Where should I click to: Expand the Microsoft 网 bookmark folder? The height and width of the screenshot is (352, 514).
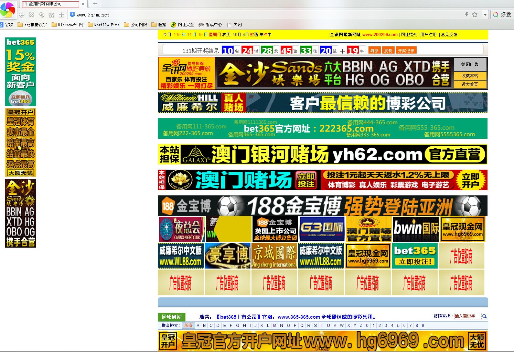[67, 25]
